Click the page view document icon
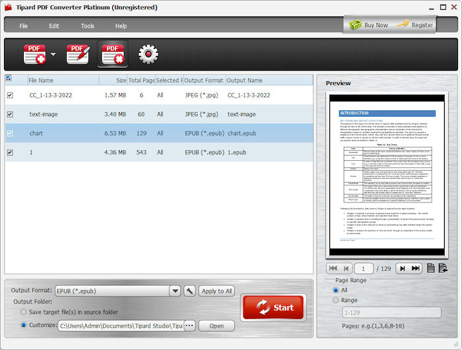 click(430, 268)
